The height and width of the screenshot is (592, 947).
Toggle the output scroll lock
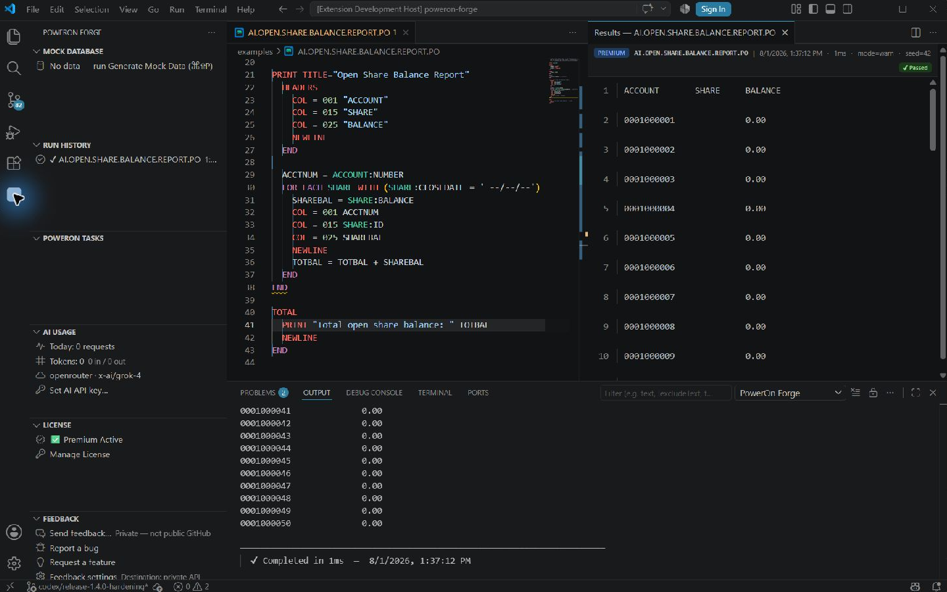(x=873, y=393)
